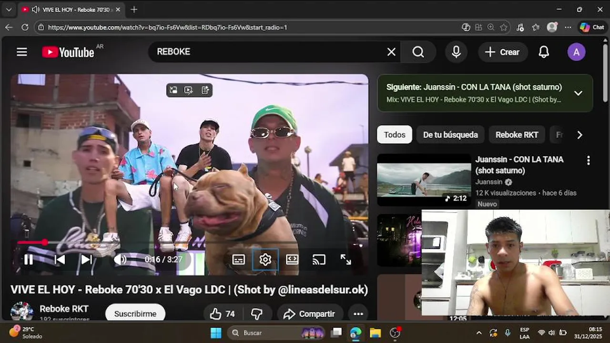
Task: Select the Reboke RKT chip
Action: pyautogui.click(x=517, y=135)
